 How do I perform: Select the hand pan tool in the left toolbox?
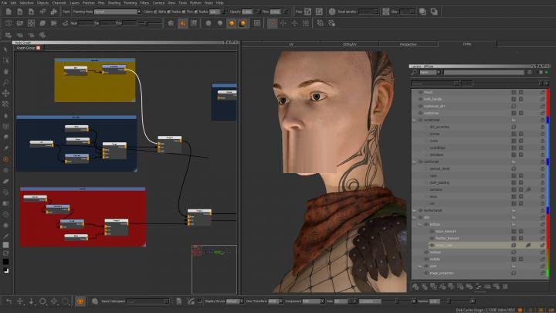(5, 71)
